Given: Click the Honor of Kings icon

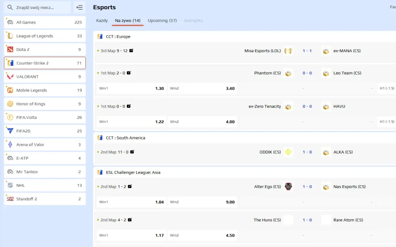Looking at the screenshot, I should click(10, 104).
